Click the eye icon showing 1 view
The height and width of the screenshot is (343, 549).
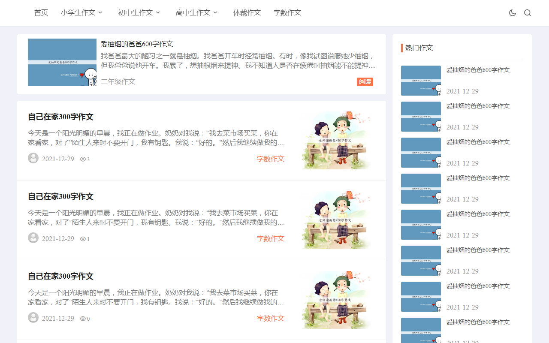pyautogui.click(x=83, y=239)
